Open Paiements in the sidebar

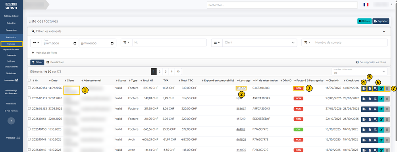[11, 55]
